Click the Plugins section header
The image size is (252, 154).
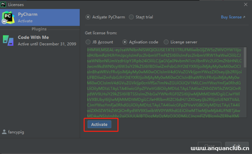tap(39, 29)
